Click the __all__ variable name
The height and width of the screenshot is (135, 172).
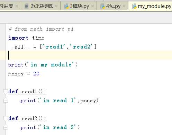19,47
